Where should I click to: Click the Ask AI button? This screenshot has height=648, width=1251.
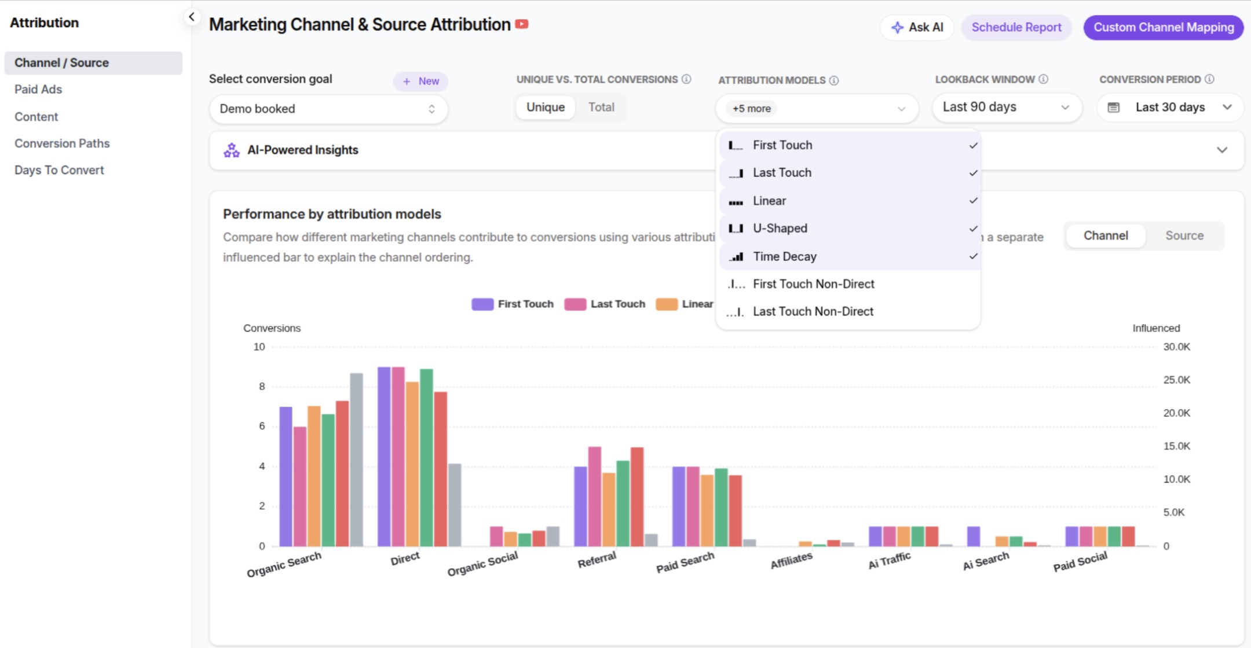917,27
